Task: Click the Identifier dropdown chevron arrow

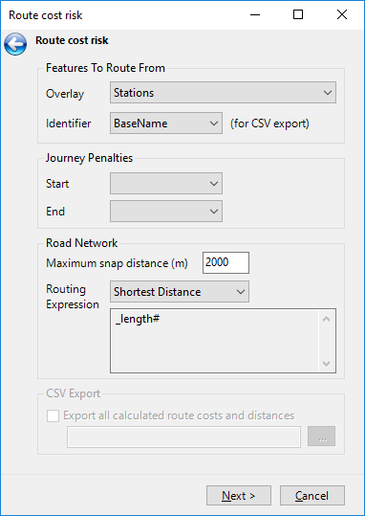Action: (214, 123)
